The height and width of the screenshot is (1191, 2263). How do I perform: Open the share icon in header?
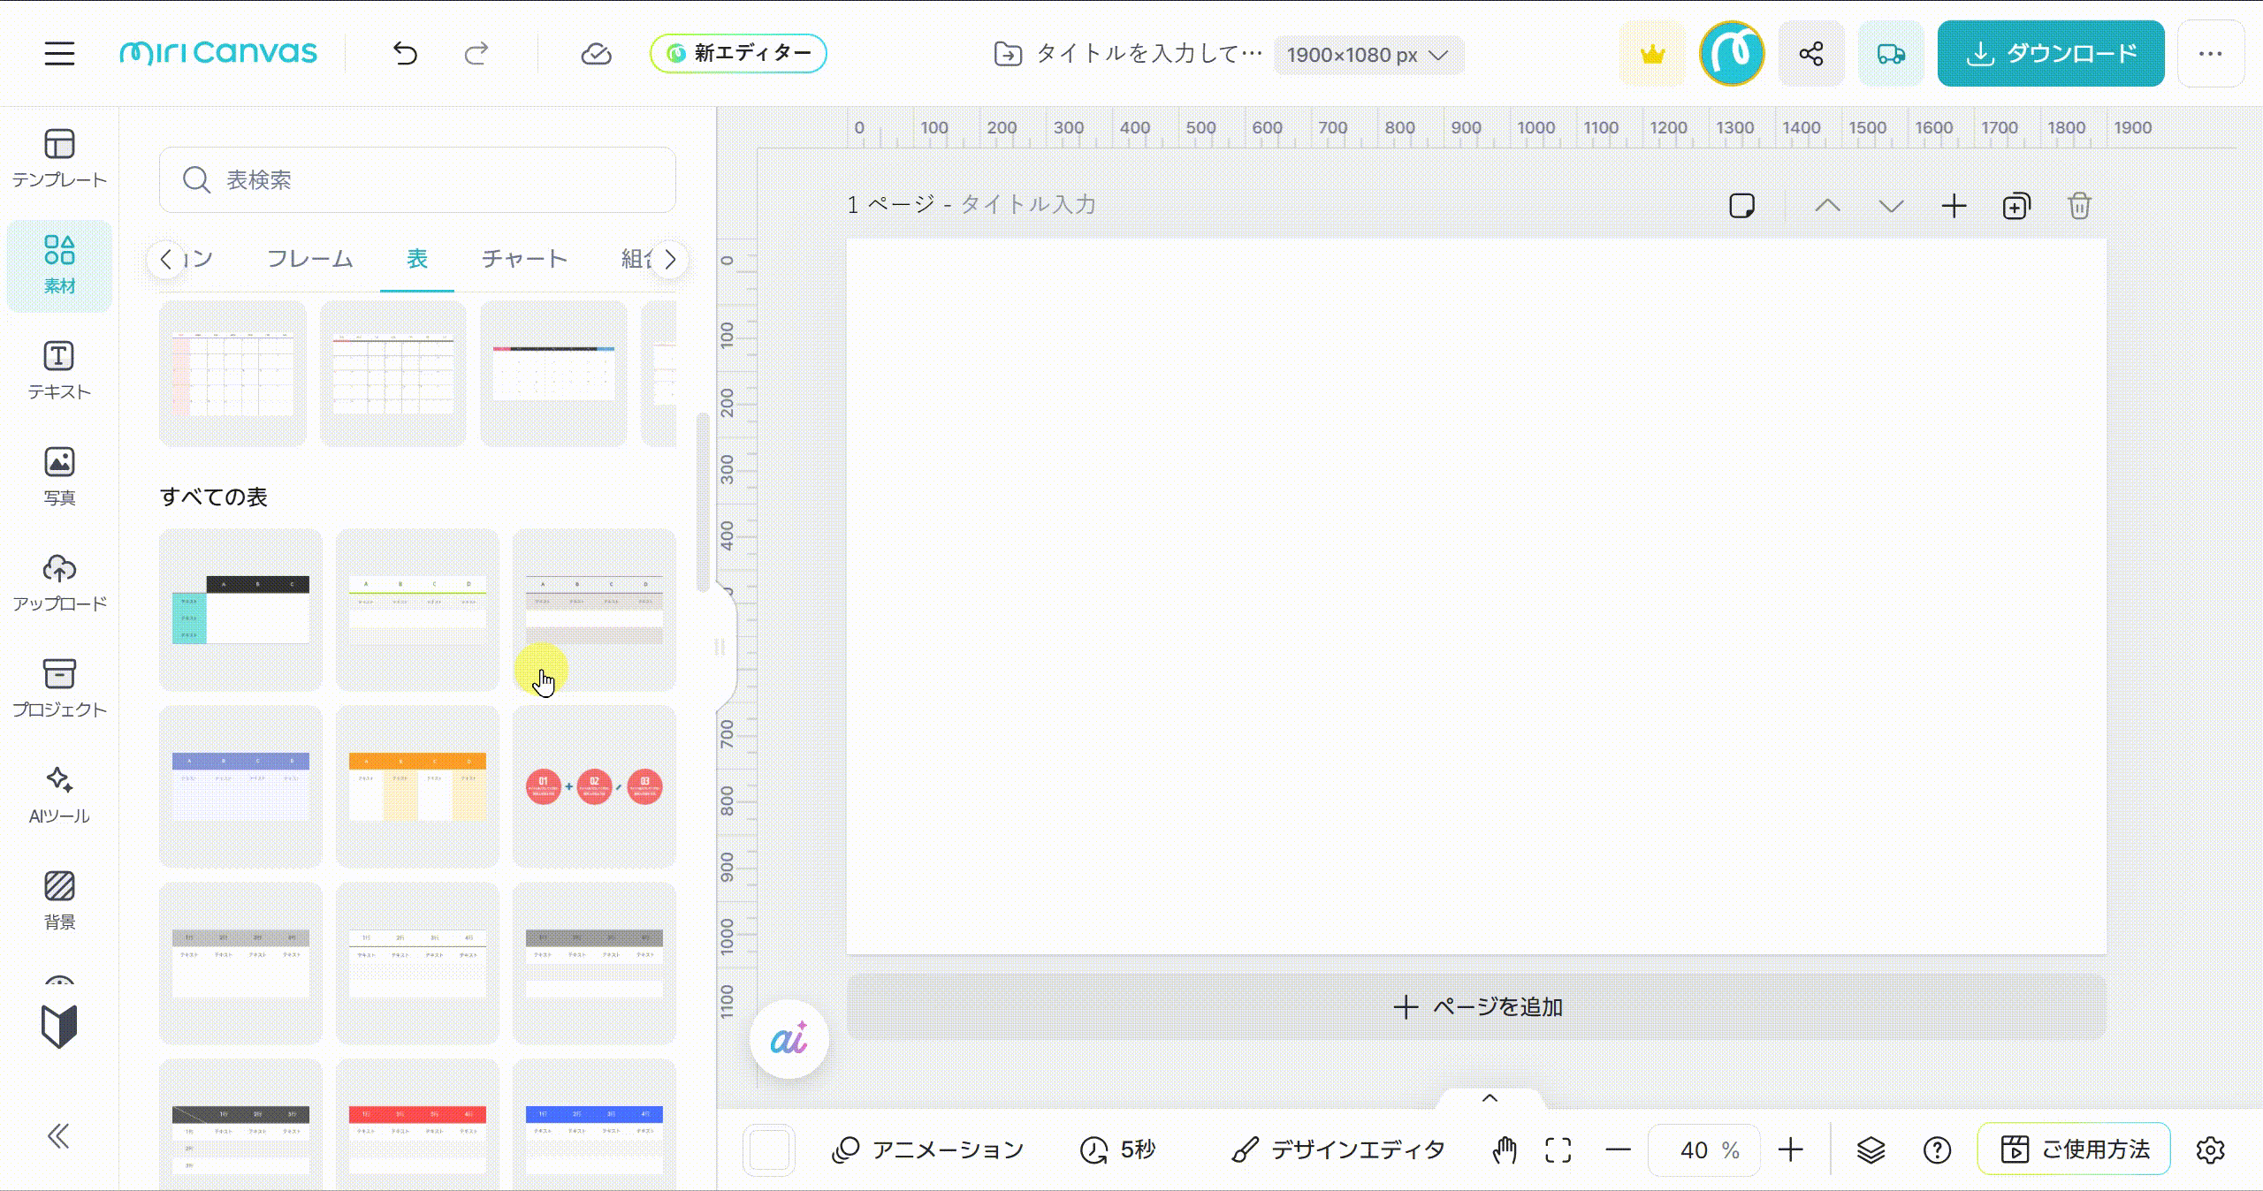coord(1810,54)
